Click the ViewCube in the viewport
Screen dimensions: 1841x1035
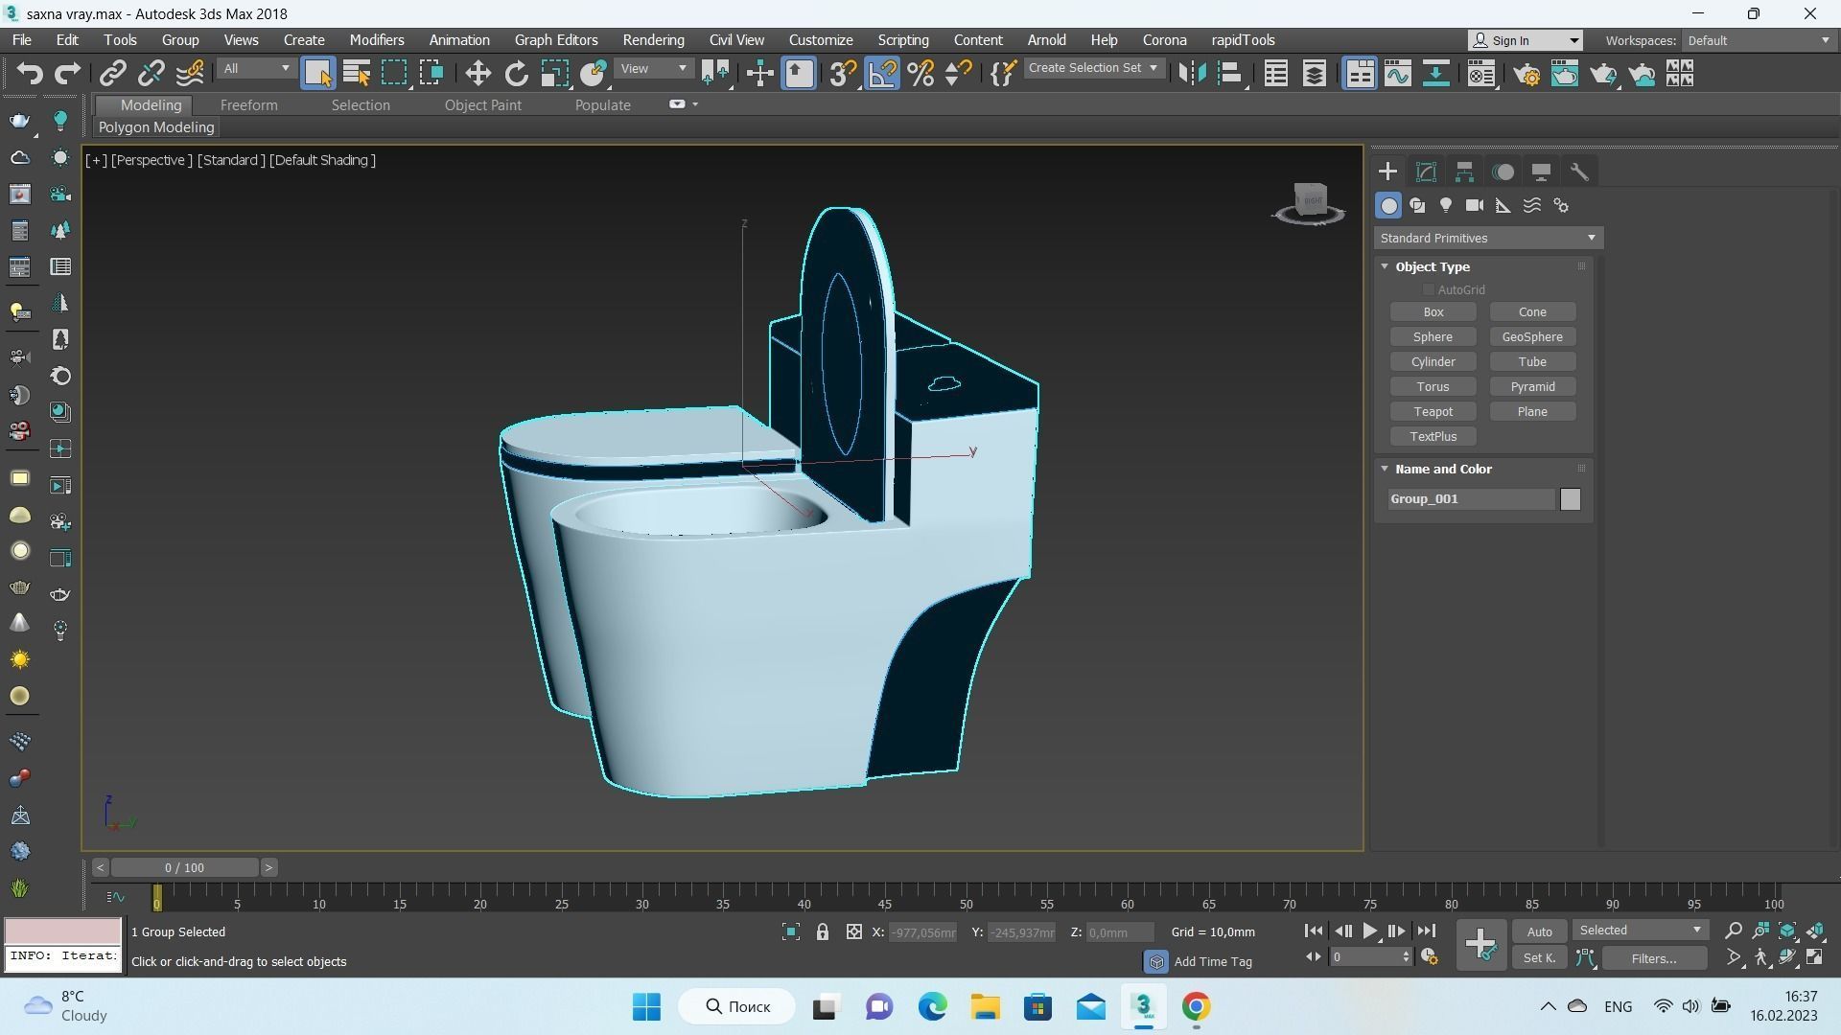pos(1309,202)
